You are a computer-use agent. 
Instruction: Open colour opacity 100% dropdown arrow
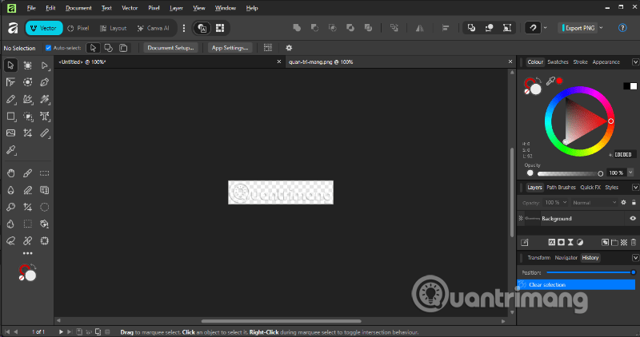tap(630, 172)
